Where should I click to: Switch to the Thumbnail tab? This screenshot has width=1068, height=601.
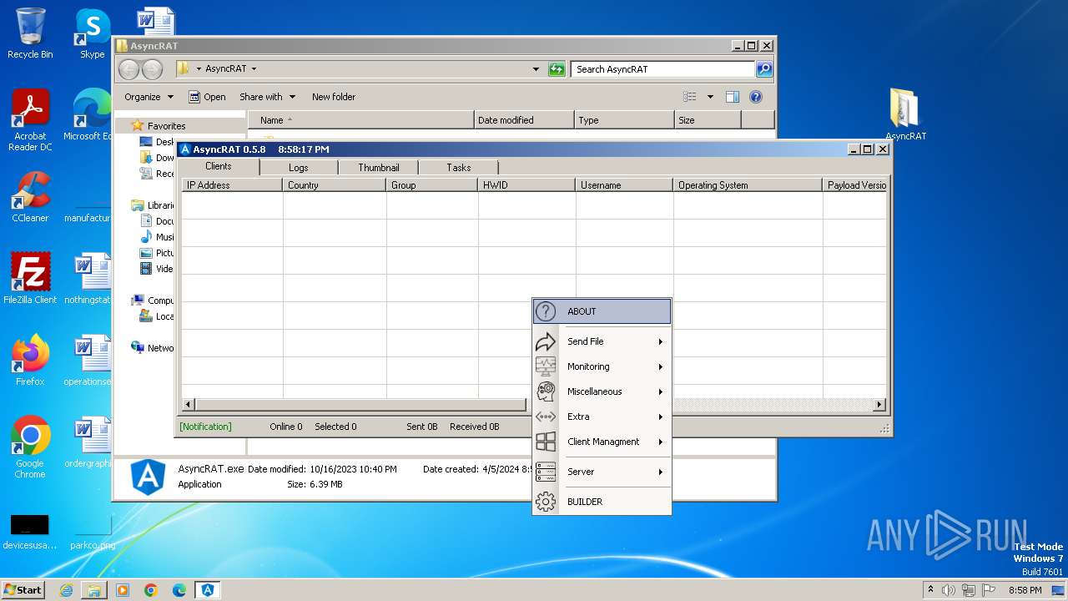pos(379,168)
